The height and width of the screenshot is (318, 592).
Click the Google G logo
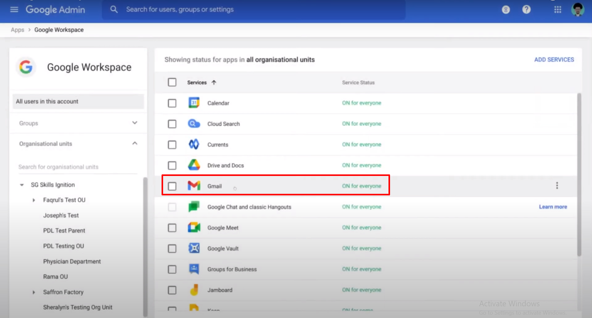coord(26,67)
